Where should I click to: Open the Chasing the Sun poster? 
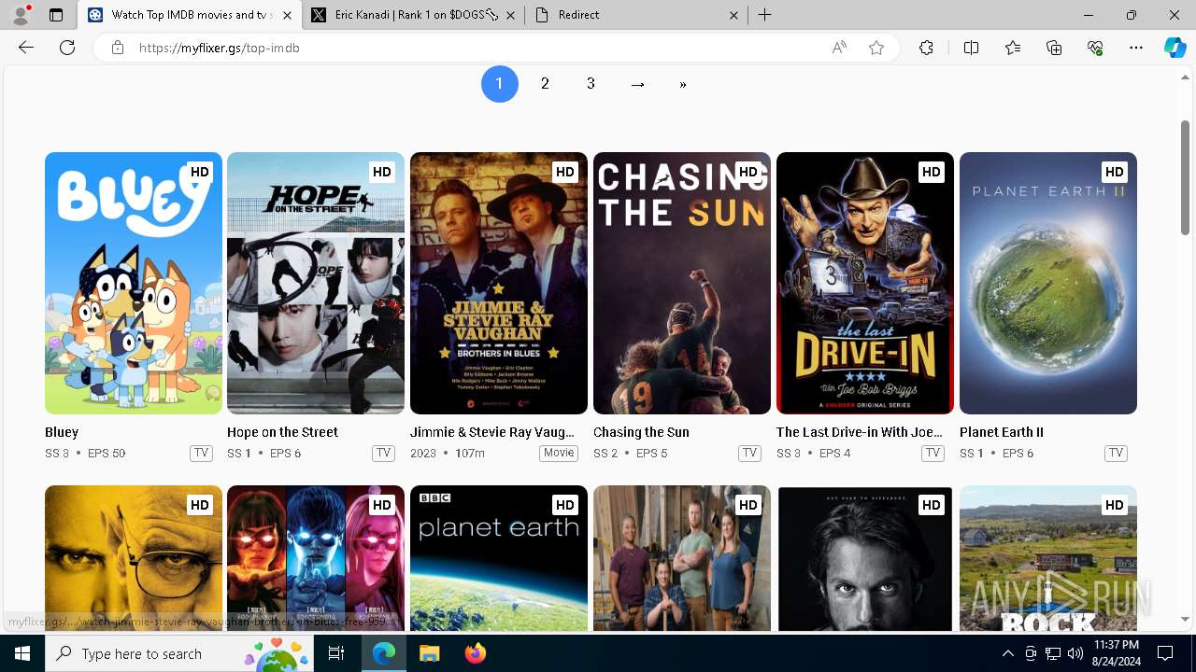682,283
